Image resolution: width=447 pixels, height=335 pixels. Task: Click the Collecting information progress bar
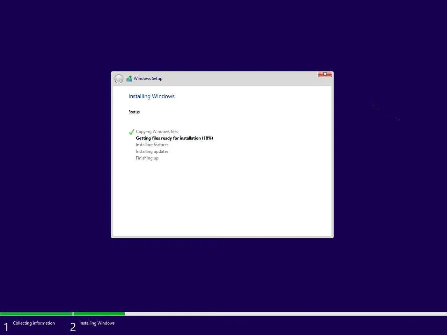(36, 314)
